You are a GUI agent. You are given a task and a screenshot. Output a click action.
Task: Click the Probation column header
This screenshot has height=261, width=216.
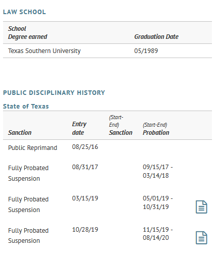156,129
